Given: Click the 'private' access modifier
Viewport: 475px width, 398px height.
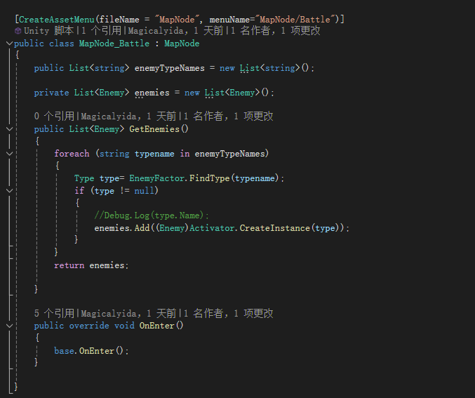Looking at the screenshot, I should click(51, 93).
